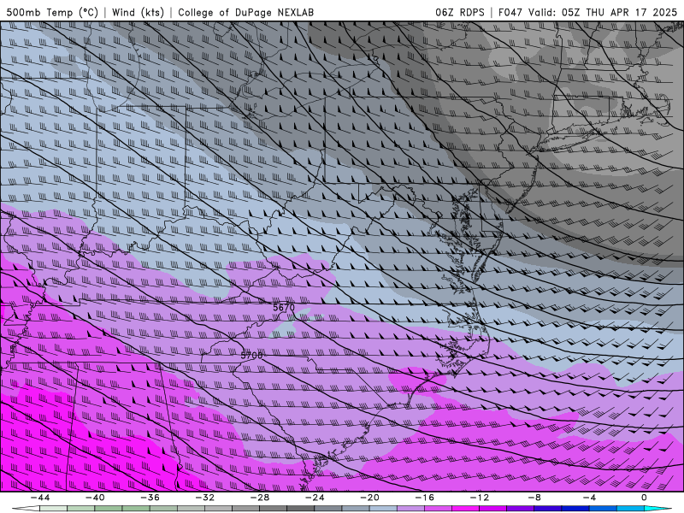Screen dimensions: 684x513
Task: Click the -24 colorbar tick label
Action: tap(315, 498)
